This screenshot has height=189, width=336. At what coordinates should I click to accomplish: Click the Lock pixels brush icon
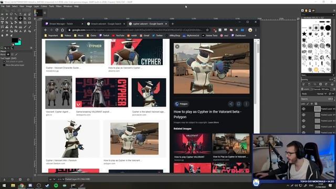[x=308, y=104]
